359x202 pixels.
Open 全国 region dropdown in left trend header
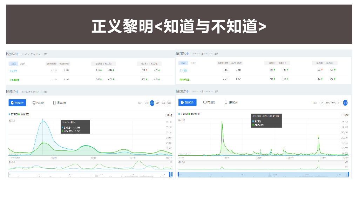click(45, 92)
